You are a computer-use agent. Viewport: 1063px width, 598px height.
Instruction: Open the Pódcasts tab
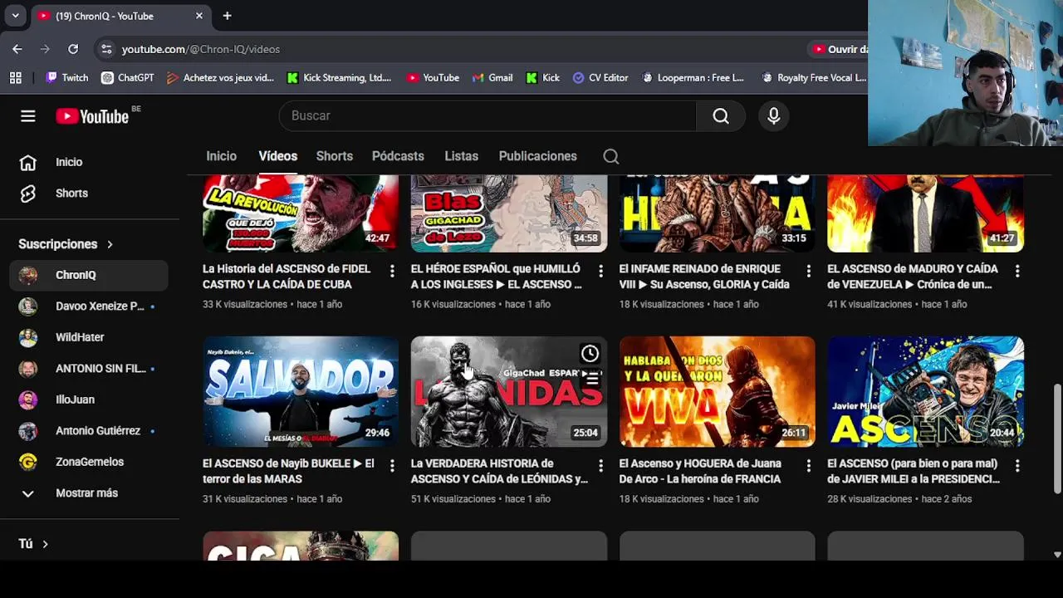[x=398, y=156]
